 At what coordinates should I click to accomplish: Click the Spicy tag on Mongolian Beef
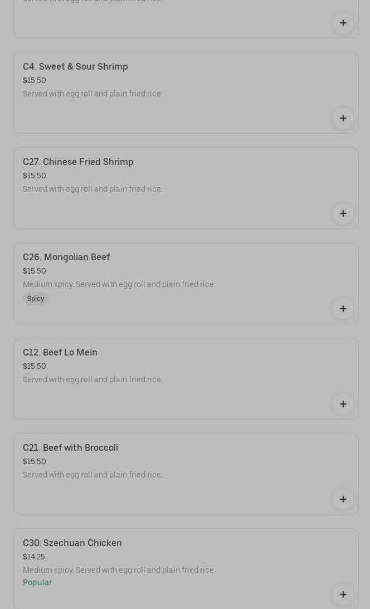click(x=36, y=299)
